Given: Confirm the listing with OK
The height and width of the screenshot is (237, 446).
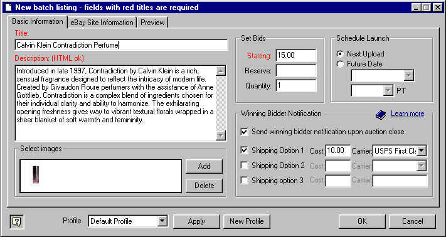Looking at the screenshot, I should point(362,221).
